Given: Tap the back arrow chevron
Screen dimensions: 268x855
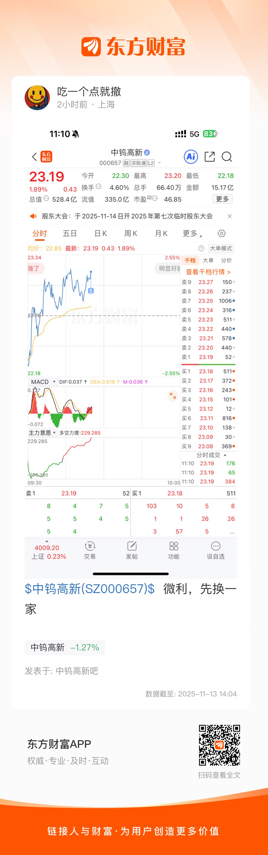Looking at the screenshot, I should pyautogui.click(x=34, y=157).
